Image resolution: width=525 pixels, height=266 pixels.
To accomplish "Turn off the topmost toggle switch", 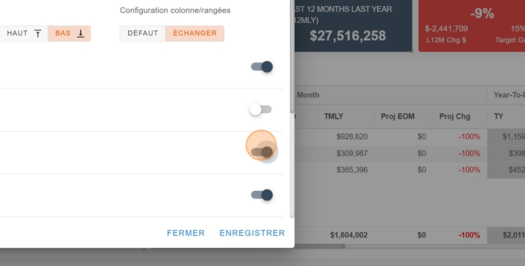I will 262,67.
